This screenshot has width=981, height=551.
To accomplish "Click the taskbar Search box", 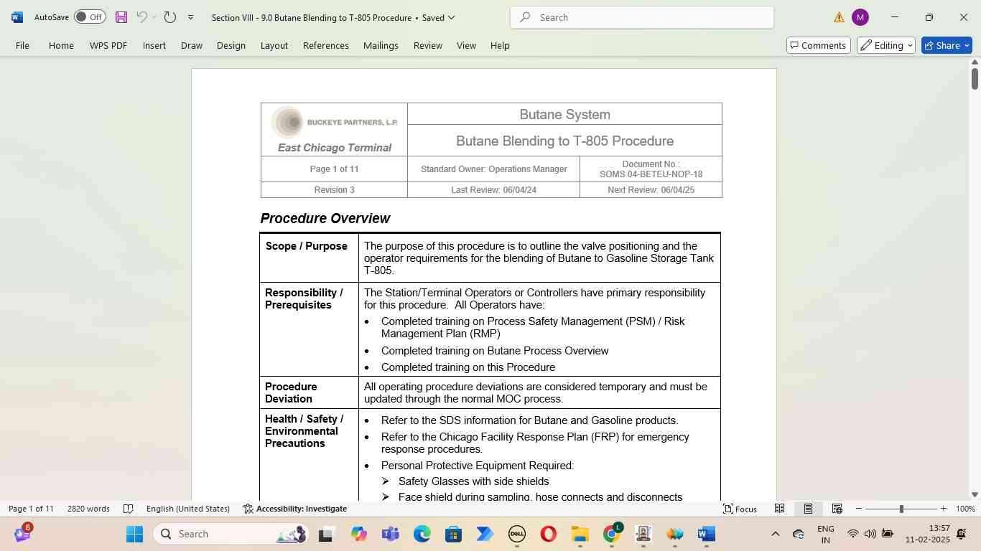I will 232,534.
